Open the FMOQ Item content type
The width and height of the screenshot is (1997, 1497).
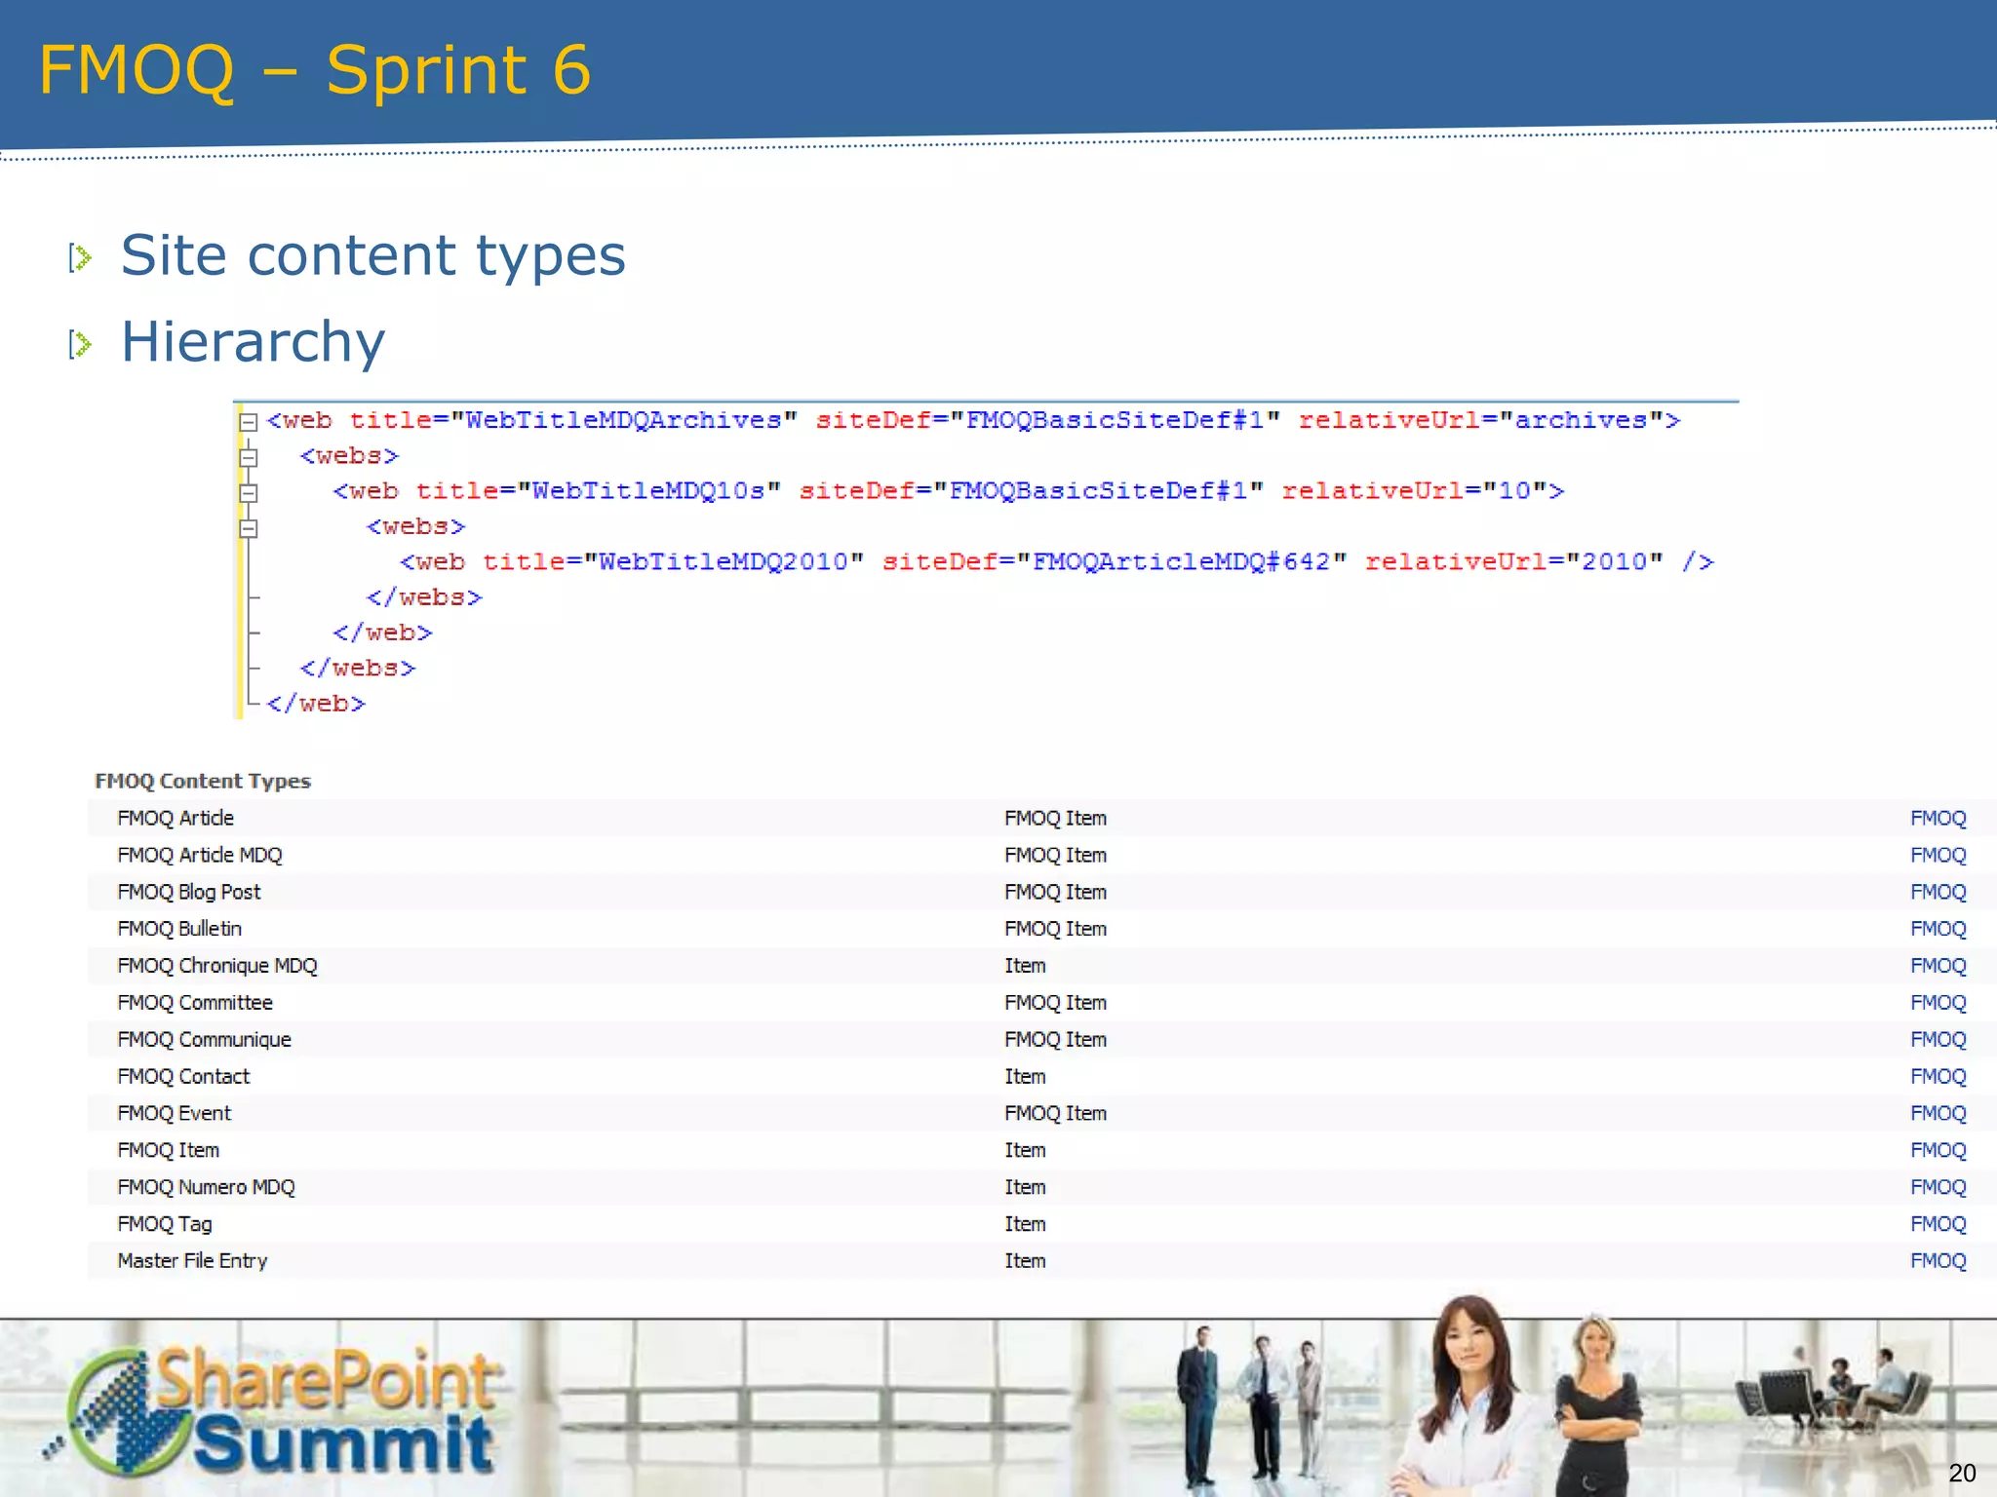click(x=169, y=1150)
